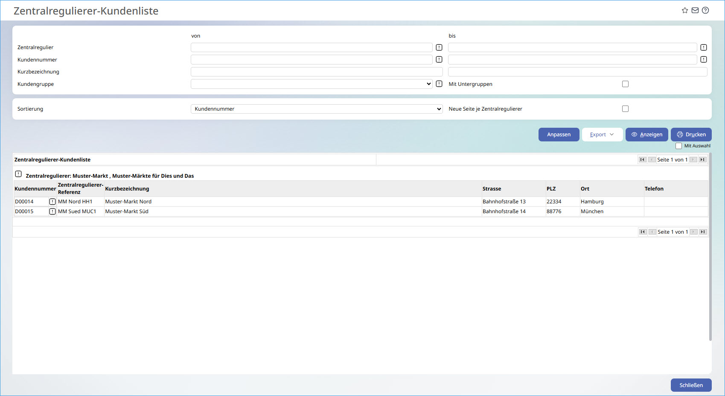Viewport: 725px width, 396px height.
Task: Open info icon for customer D00015
Action: [52, 211]
